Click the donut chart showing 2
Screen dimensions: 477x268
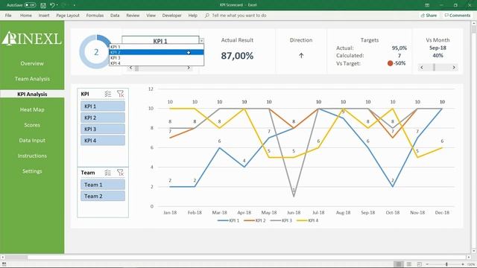pyautogui.click(x=96, y=51)
